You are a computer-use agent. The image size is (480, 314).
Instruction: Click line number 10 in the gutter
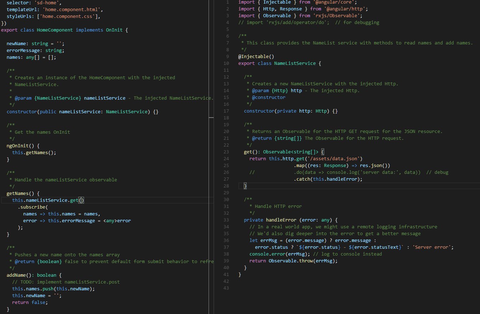coord(226,63)
